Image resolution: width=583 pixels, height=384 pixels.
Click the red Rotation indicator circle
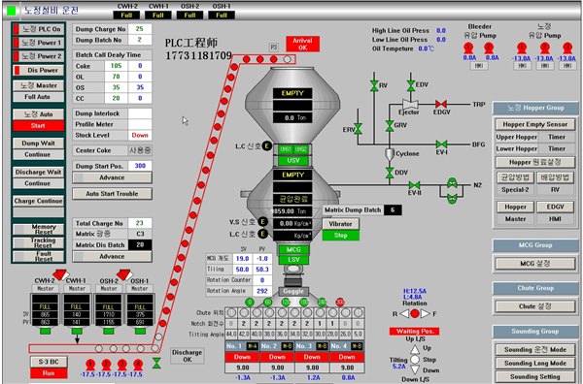415,313
